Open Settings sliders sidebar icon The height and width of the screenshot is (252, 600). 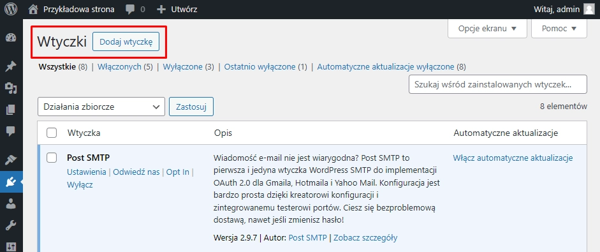tap(11, 246)
